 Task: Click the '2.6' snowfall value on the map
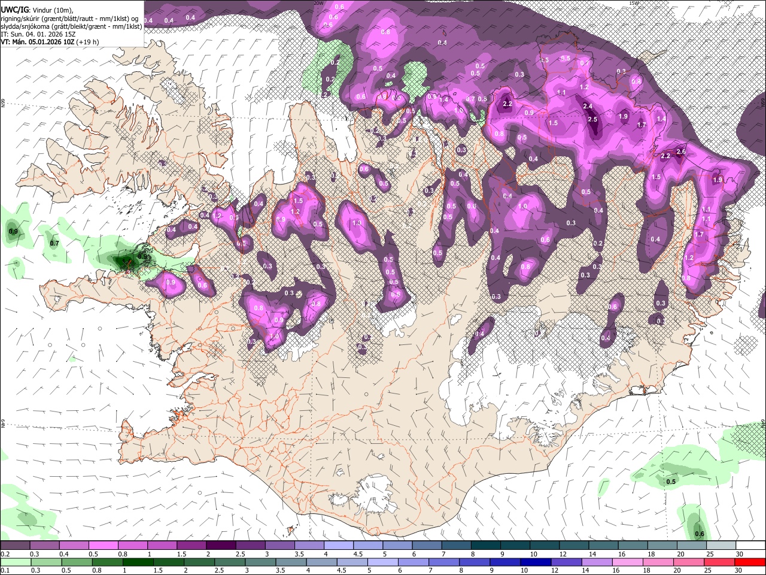[680, 152]
